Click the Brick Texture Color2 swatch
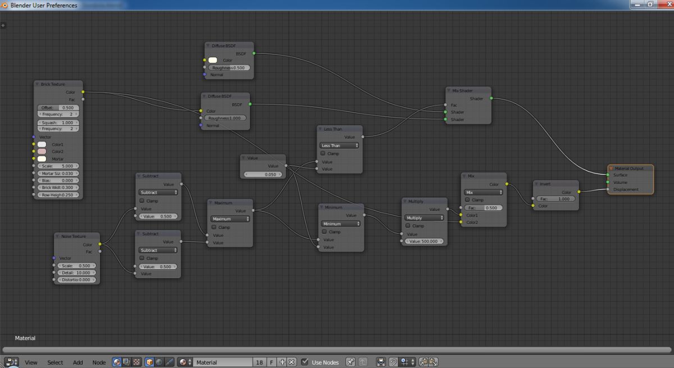 tap(42, 151)
